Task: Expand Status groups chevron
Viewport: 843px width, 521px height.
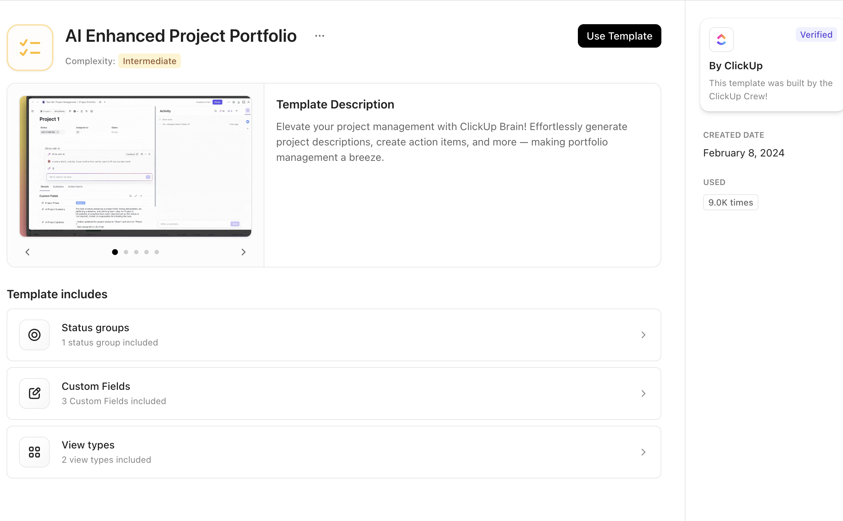Action: 643,335
